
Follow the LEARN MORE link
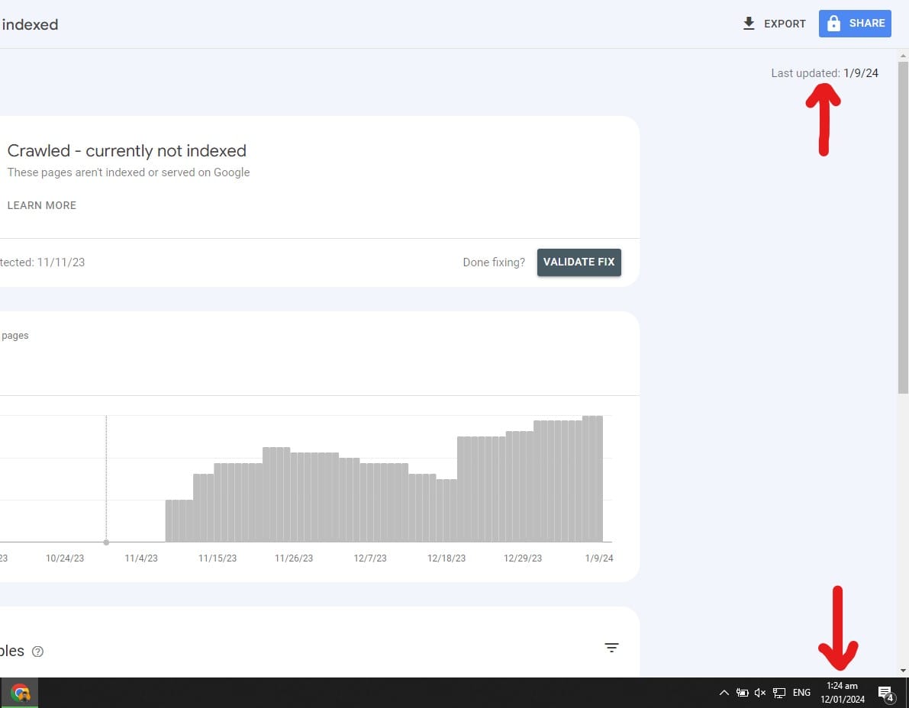click(42, 205)
